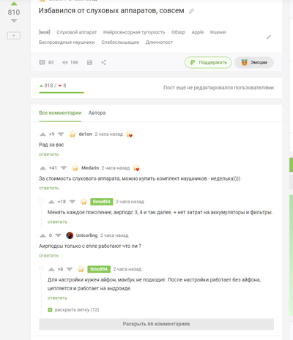Screen dimensions: 293x340
Task: Click the Поддержать button
Action: click(x=208, y=63)
